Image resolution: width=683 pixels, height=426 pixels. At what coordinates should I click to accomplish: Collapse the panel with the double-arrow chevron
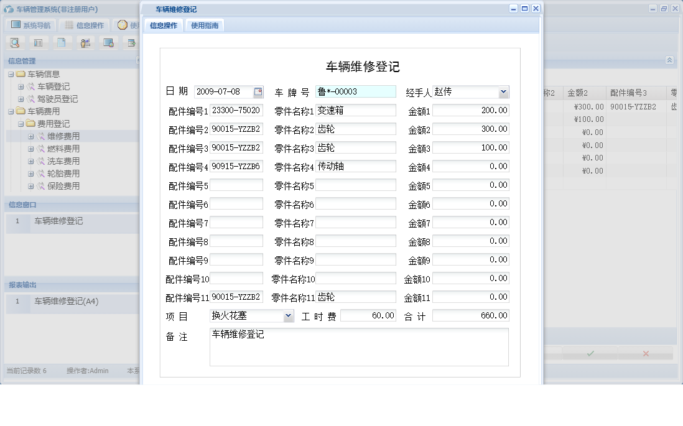pos(669,61)
